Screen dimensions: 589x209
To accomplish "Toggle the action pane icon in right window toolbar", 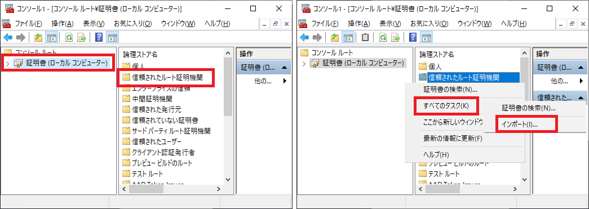I will tap(426, 37).
